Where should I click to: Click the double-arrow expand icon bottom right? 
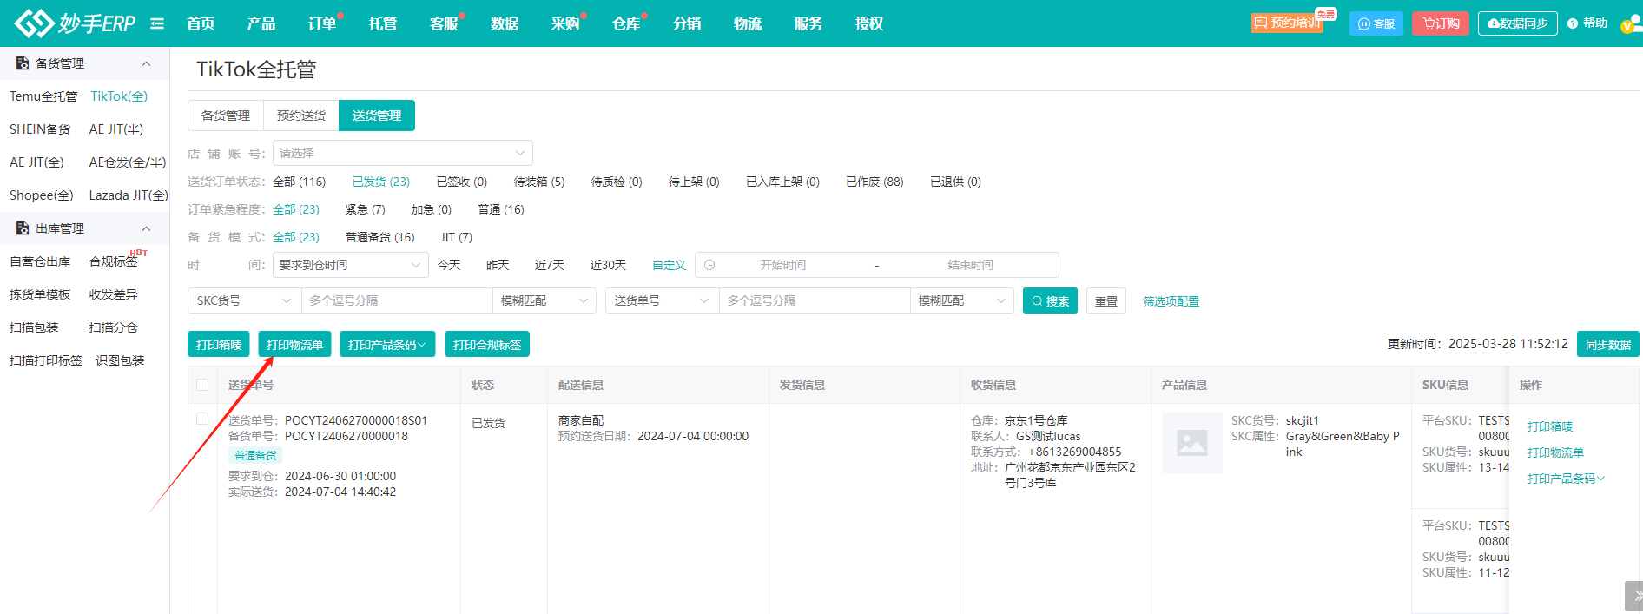pos(1635,596)
